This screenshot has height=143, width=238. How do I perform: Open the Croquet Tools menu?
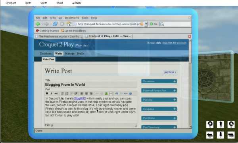[59, 3]
